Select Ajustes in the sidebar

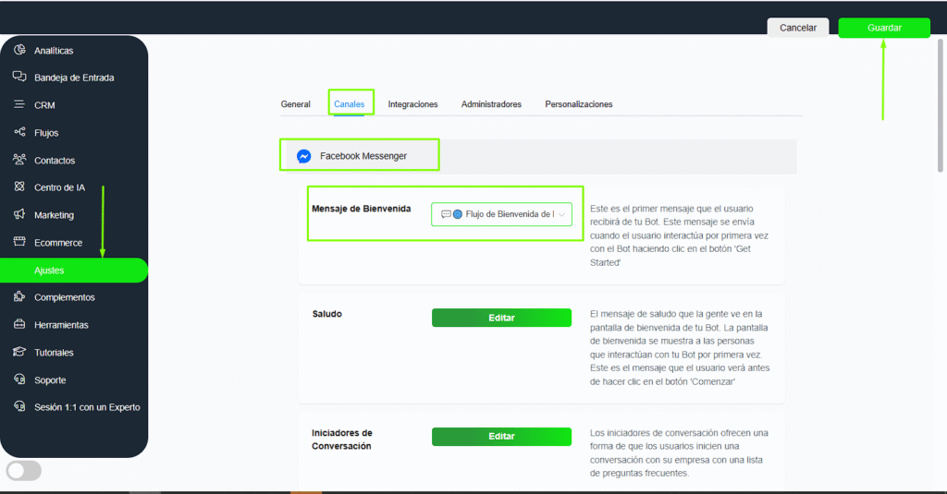74,271
